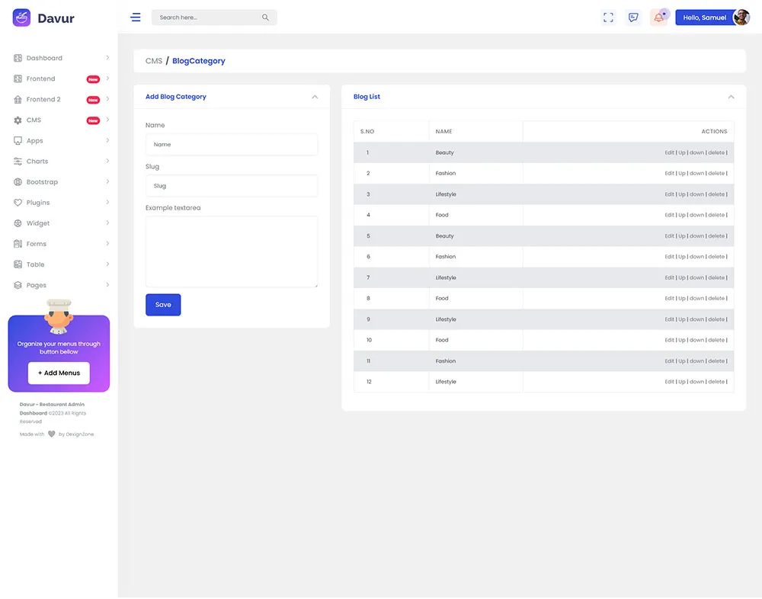Click the Widget icon in the sidebar
The width and height of the screenshot is (762, 599).
(18, 223)
